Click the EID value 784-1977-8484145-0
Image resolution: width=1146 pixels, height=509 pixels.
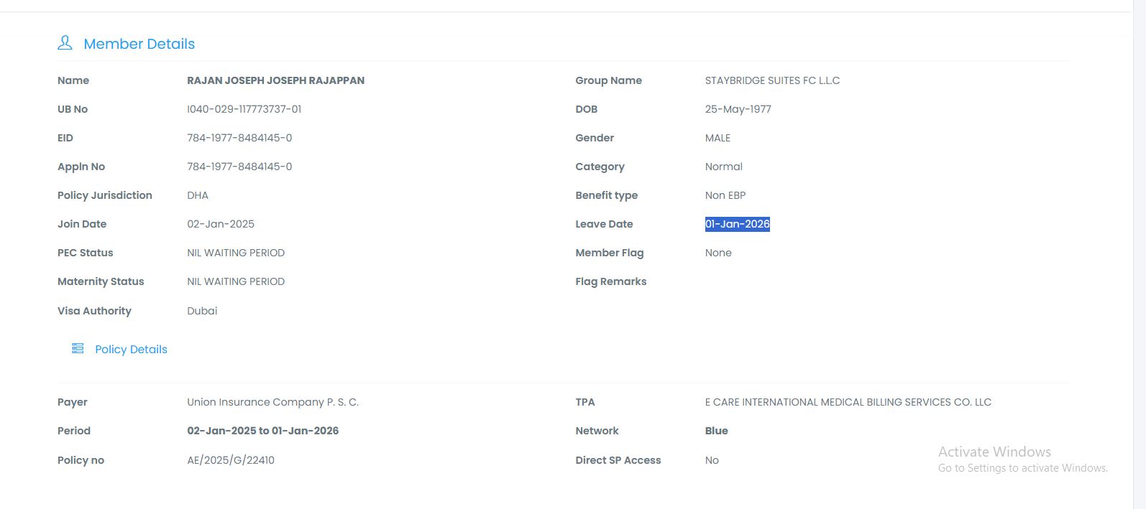pyautogui.click(x=239, y=138)
